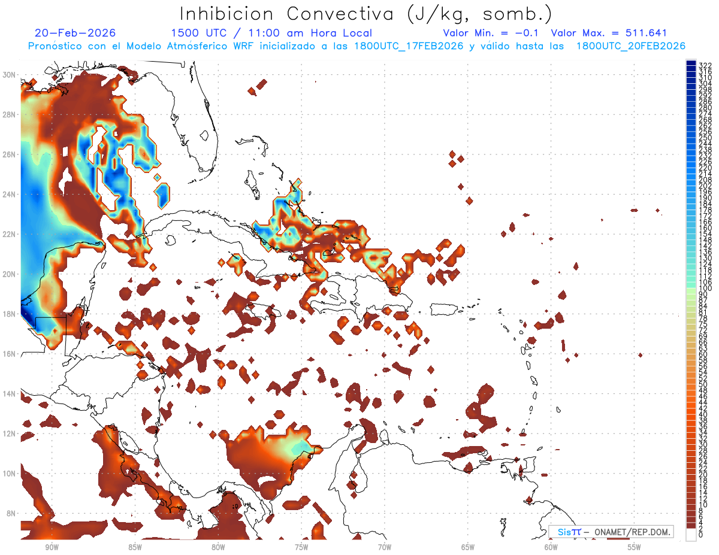719x555 pixels.
Task: Click the '1500 UTC / 11:00 am Hora Local' label
Action: click(271, 33)
